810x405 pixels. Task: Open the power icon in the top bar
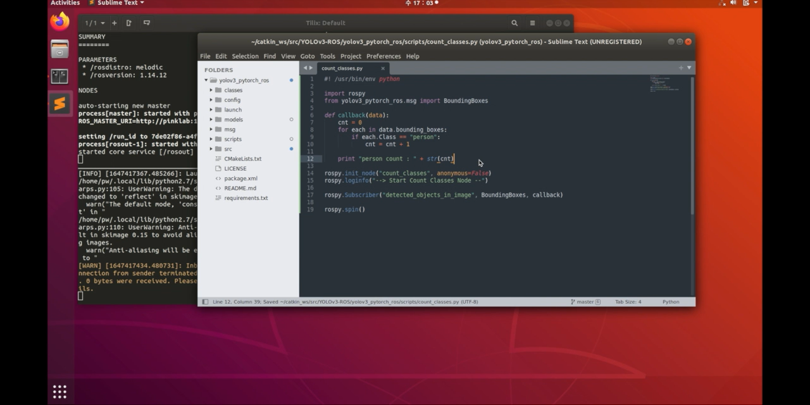click(746, 3)
